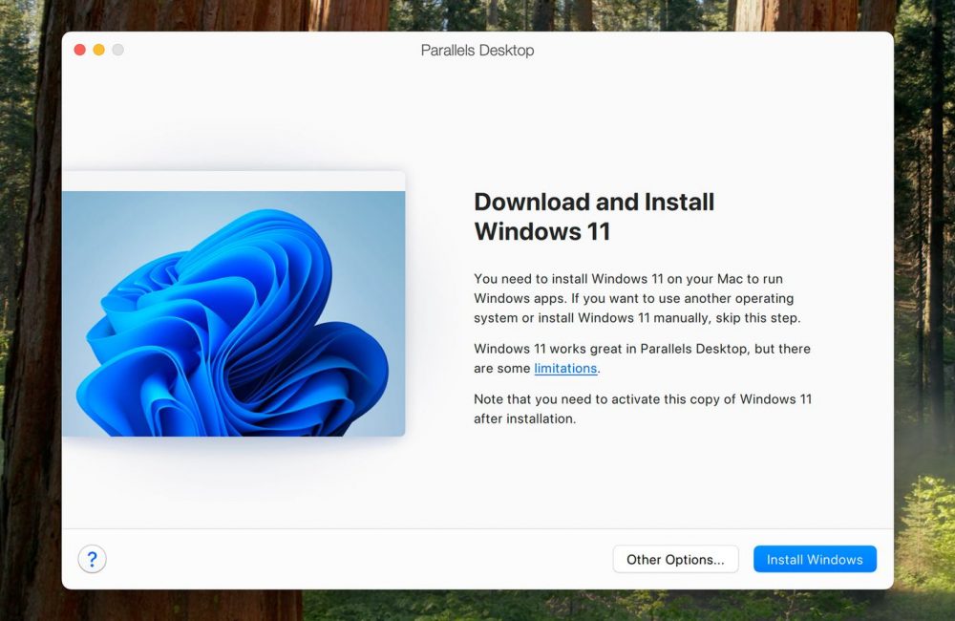Image resolution: width=955 pixels, height=621 pixels.
Task: Close the Parallels Desktop window
Action: click(80, 50)
